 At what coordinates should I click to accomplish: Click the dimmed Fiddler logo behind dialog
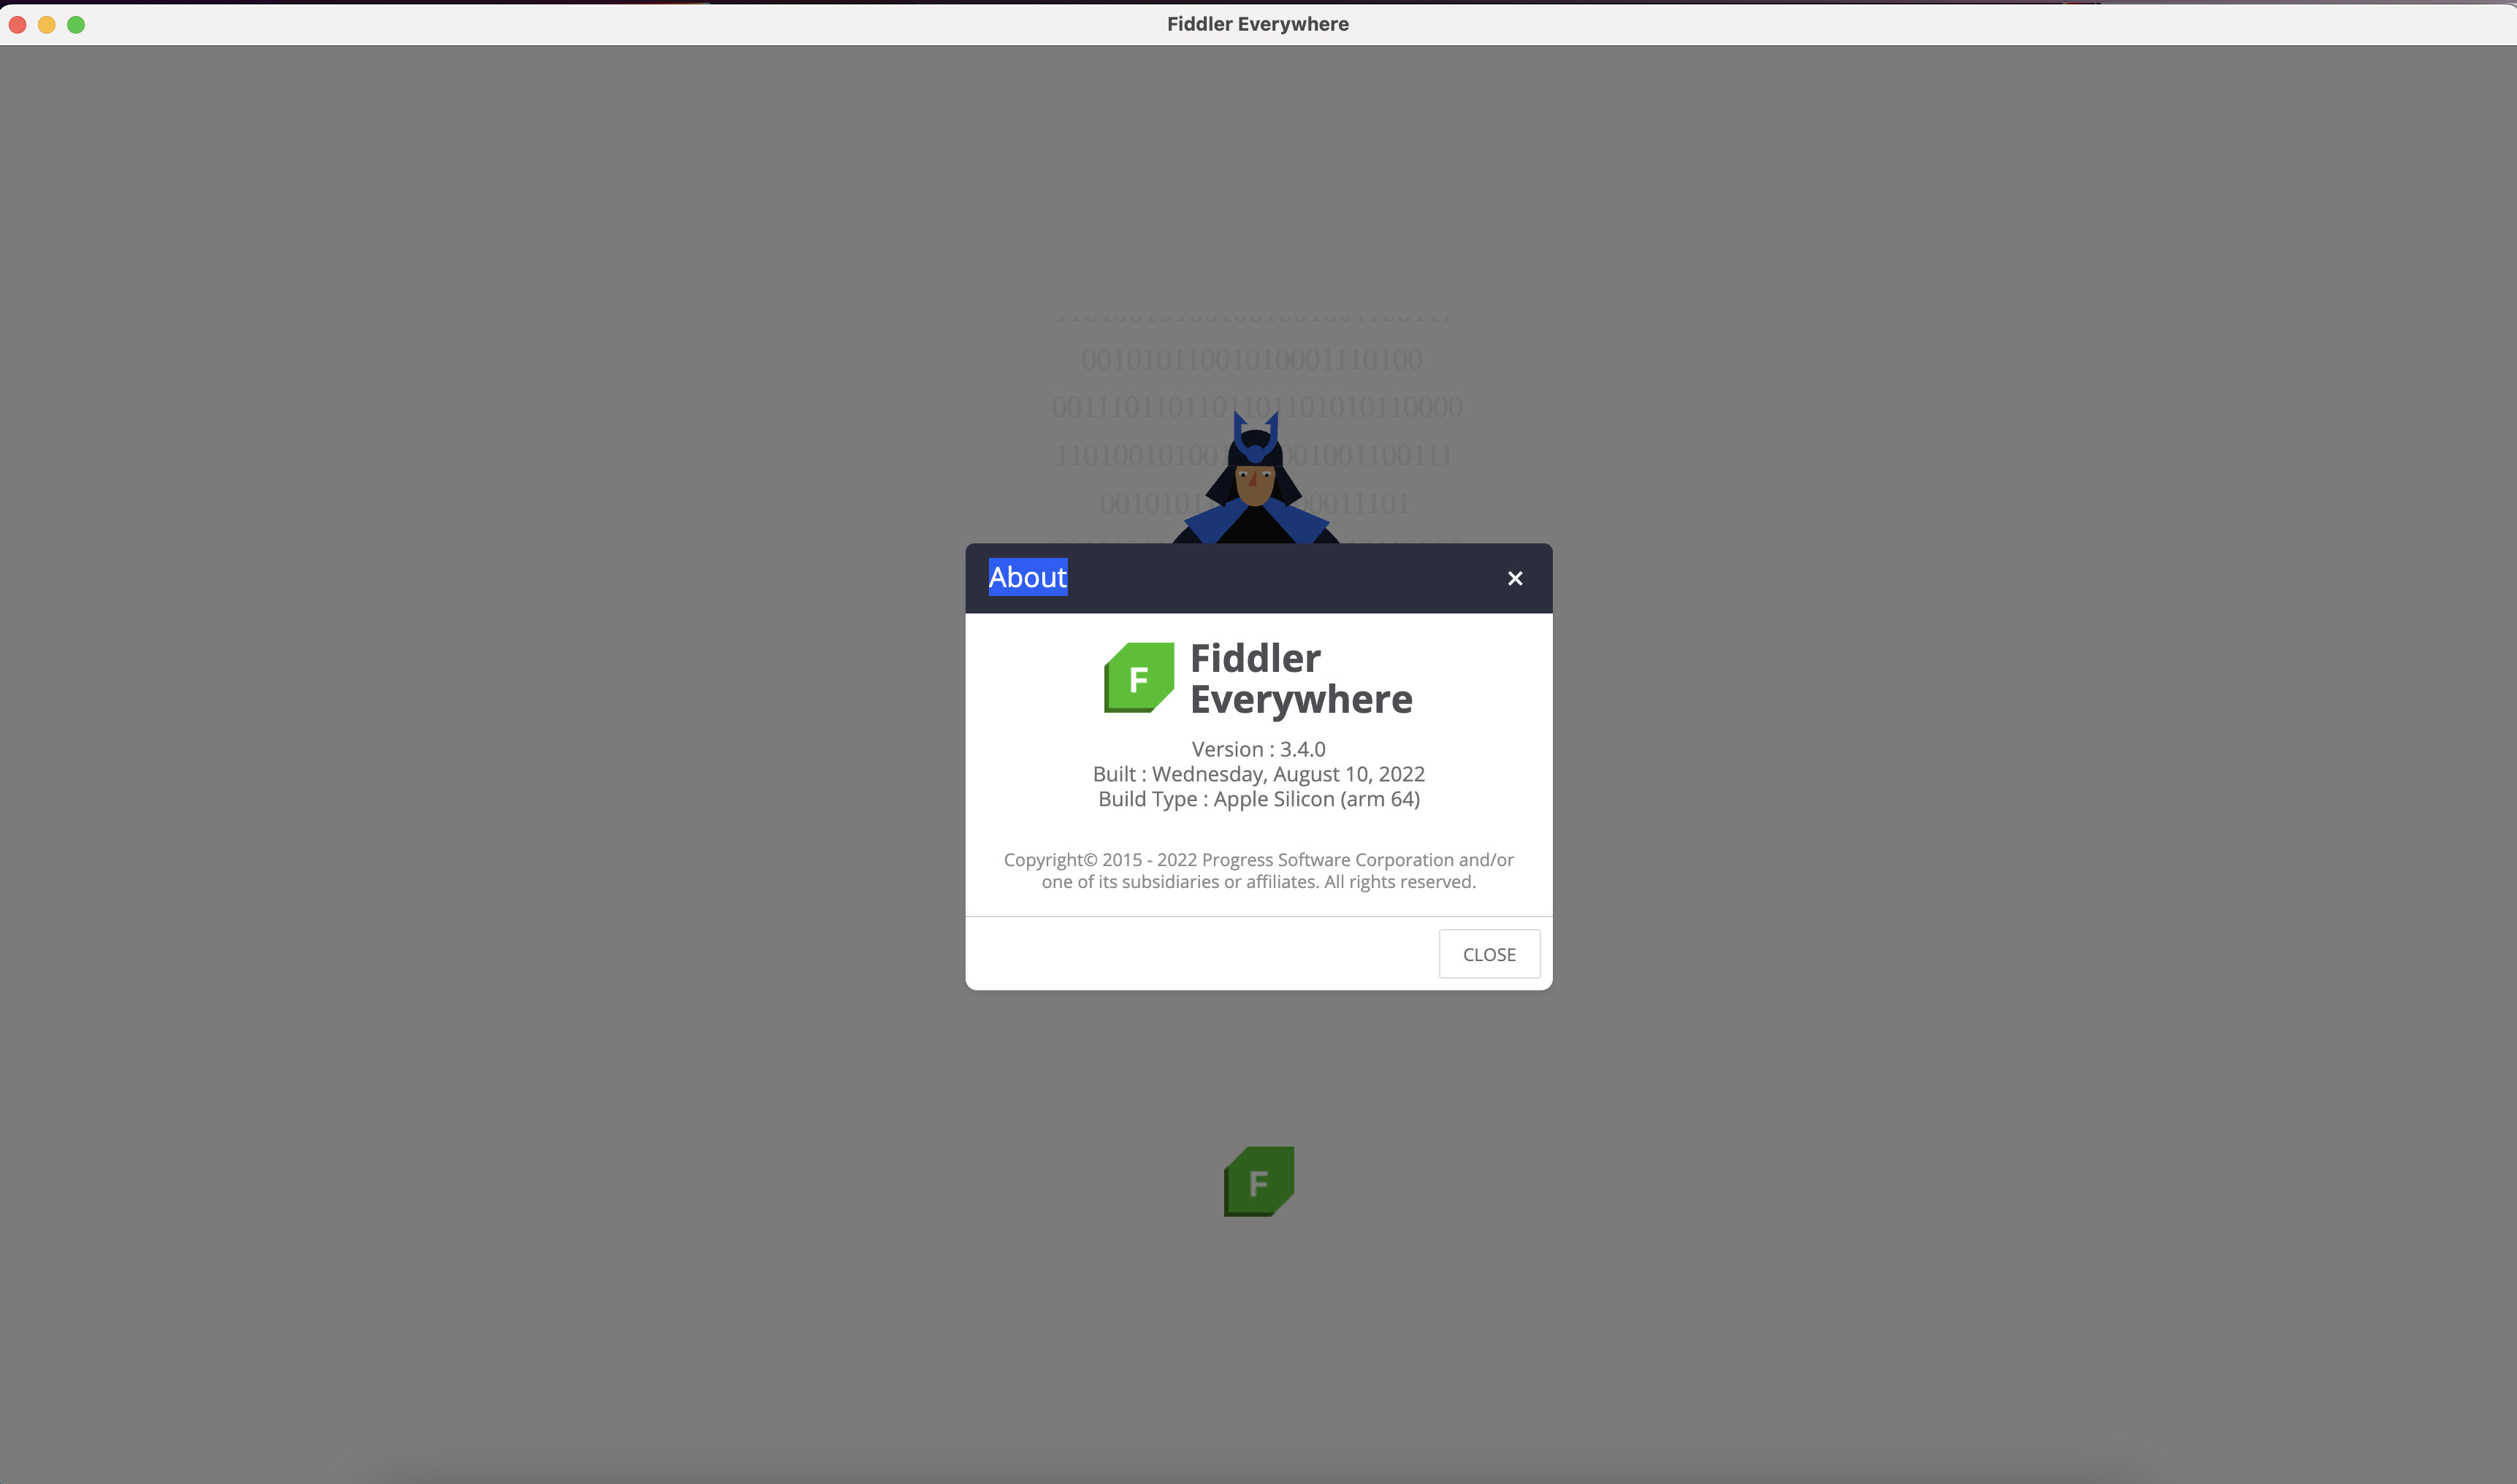[1259, 1182]
